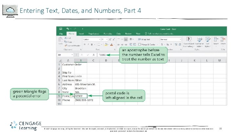Click the Percent Style icon
Image resolution: width=236 pixels, height=133 pixels.
pyautogui.click(x=167, y=44)
